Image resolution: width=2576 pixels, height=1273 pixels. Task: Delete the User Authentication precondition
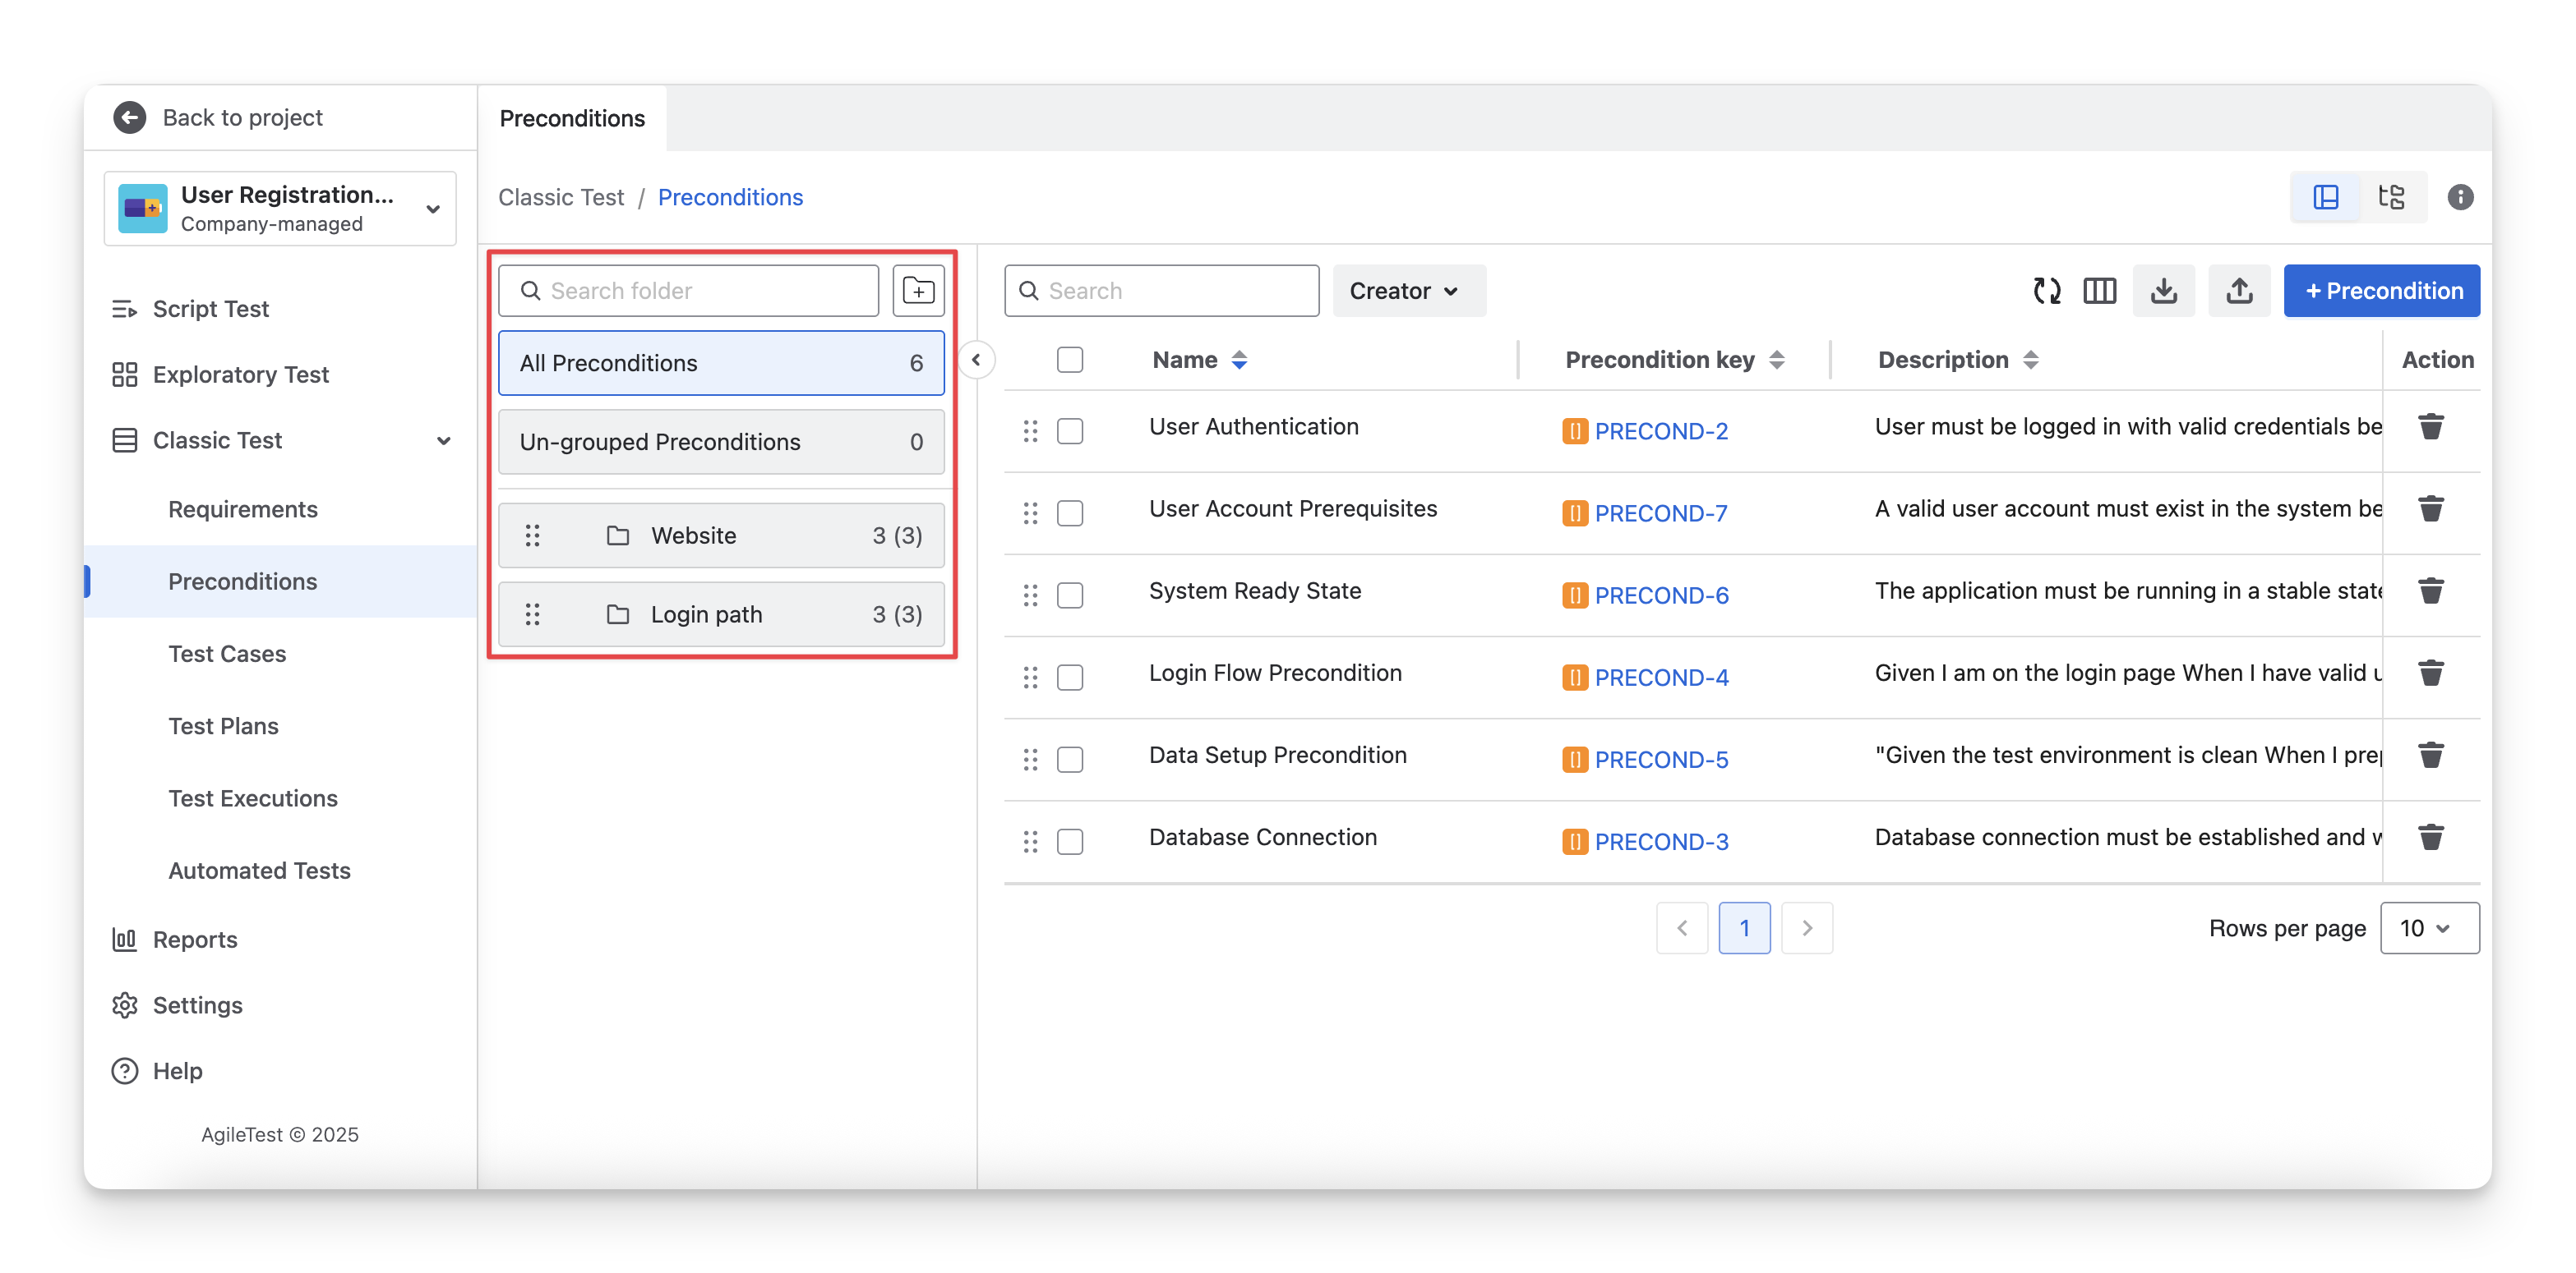pyautogui.click(x=2430, y=428)
